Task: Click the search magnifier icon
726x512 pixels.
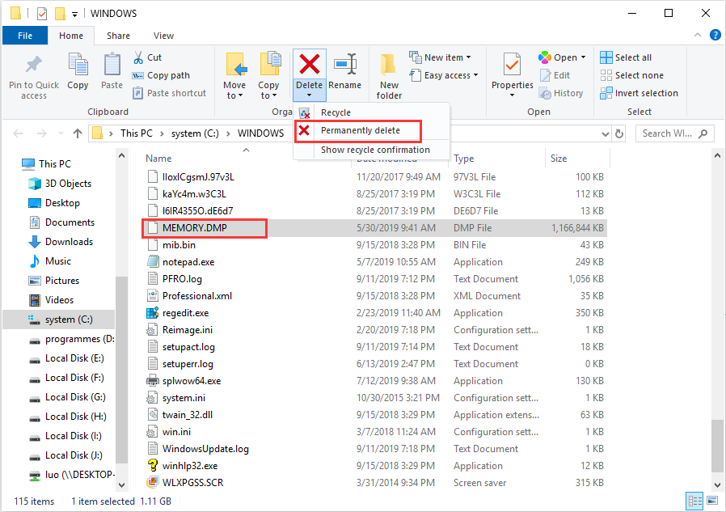Action: (x=703, y=133)
